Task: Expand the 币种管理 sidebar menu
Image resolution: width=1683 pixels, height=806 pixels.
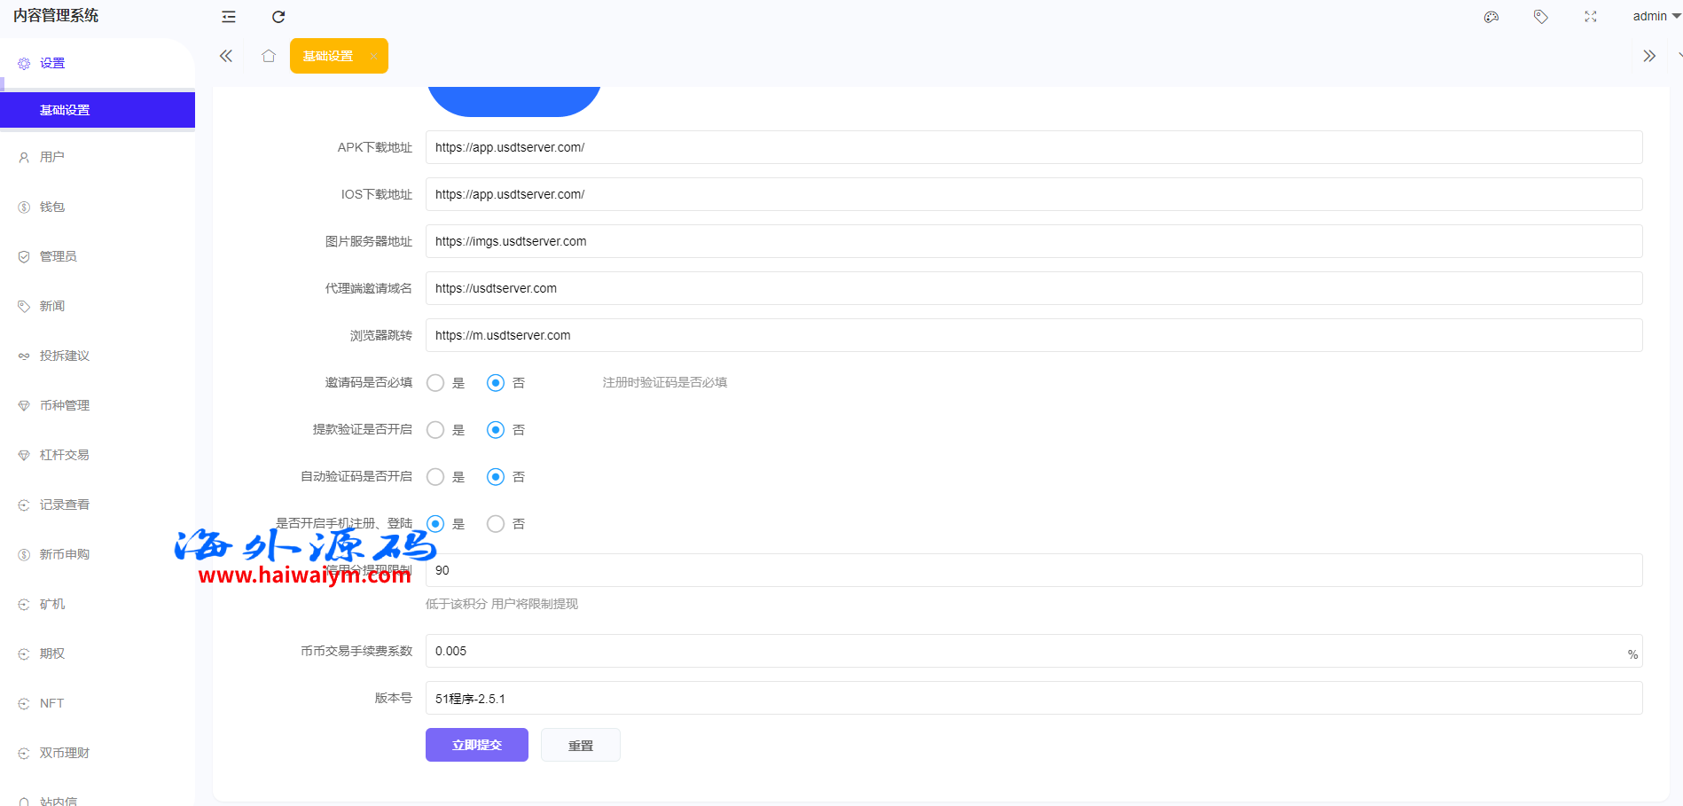Action: point(65,405)
